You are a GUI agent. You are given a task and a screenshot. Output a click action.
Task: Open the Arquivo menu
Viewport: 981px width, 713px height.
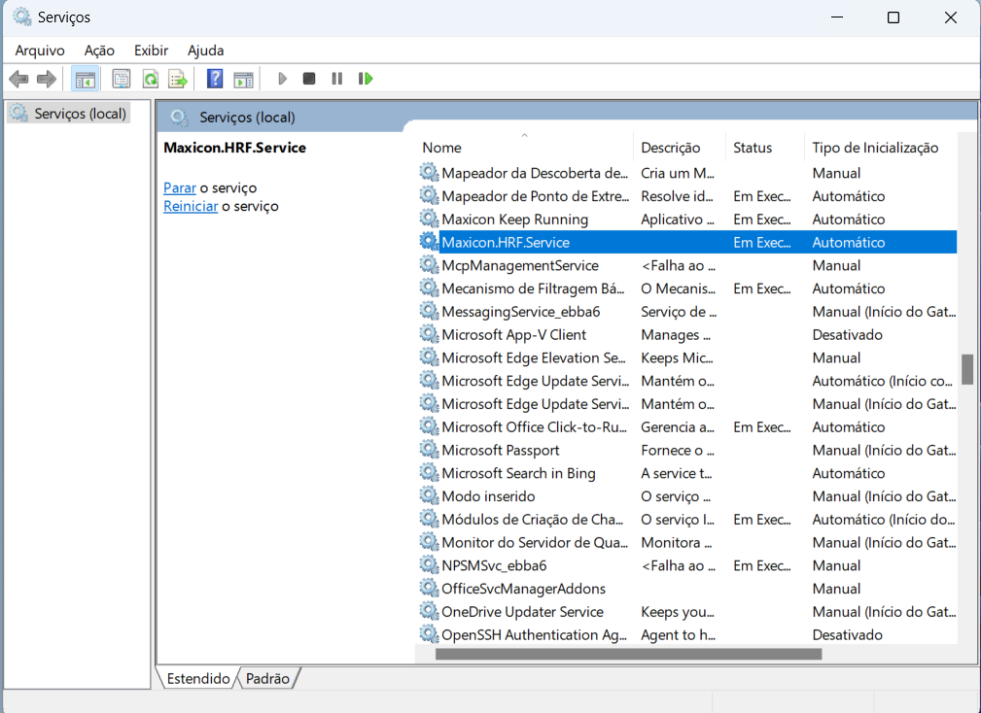pos(40,51)
